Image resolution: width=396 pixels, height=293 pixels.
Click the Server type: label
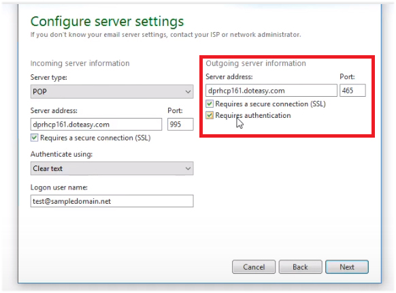(x=49, y=78)
